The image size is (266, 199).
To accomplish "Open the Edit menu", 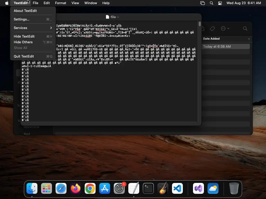I will pyautogui.click(x=47, y=3).
